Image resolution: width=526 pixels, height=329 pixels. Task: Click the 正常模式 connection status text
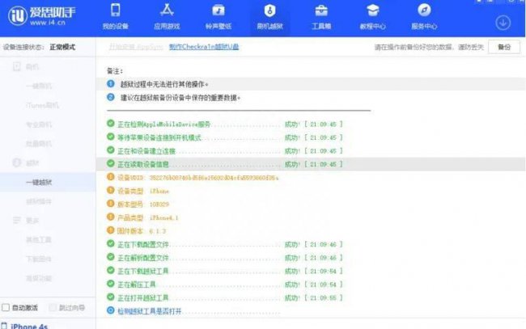click(x=62, y=47)
